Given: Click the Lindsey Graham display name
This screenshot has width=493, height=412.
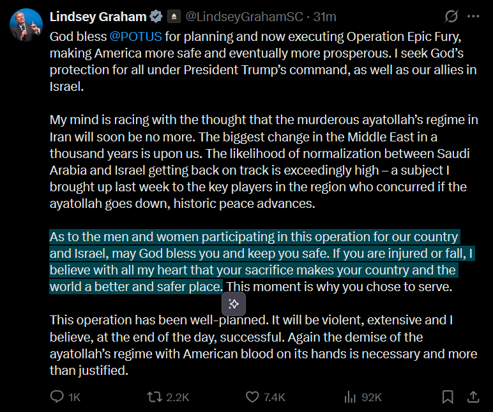Looking at the screenshot, I should point(99,17).
